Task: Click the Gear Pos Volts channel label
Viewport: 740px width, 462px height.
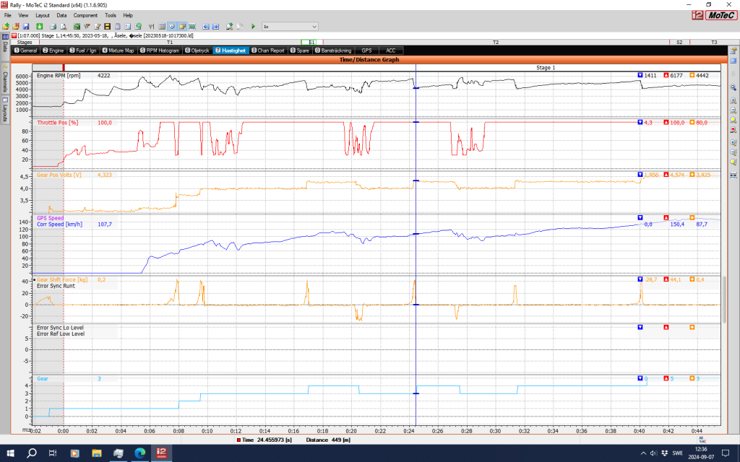Action: point(59,175)
